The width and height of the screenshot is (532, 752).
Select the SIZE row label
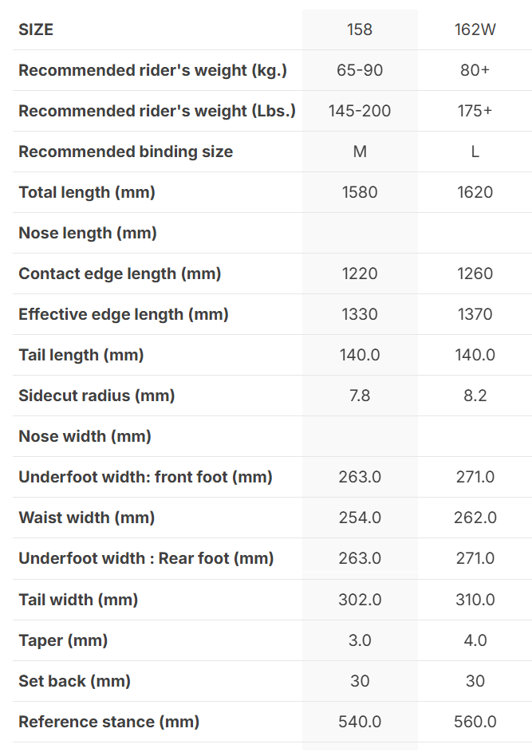click(x=36, y=30)
